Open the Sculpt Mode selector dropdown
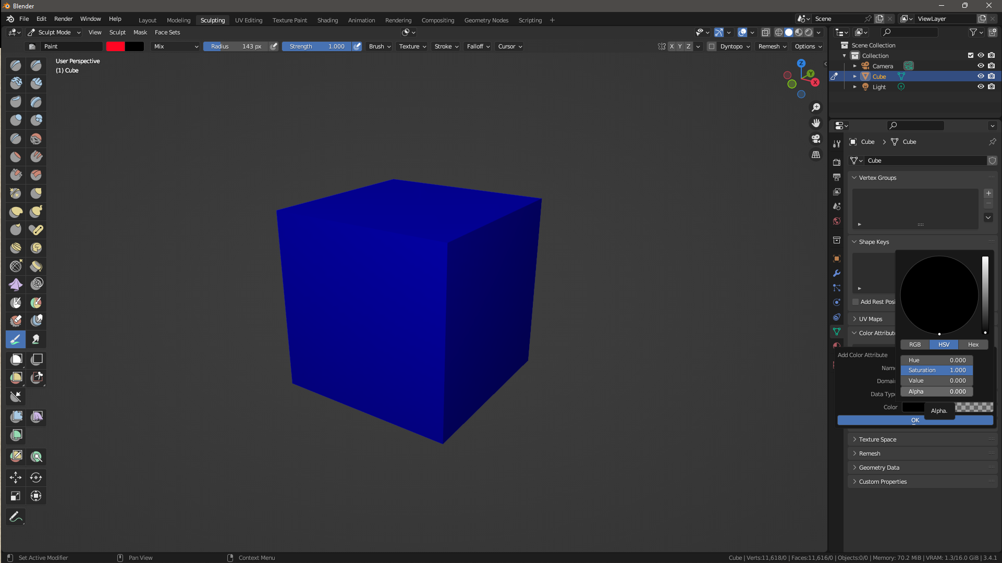The height and width of the screenshot is (563, 1002). (54, 32)
